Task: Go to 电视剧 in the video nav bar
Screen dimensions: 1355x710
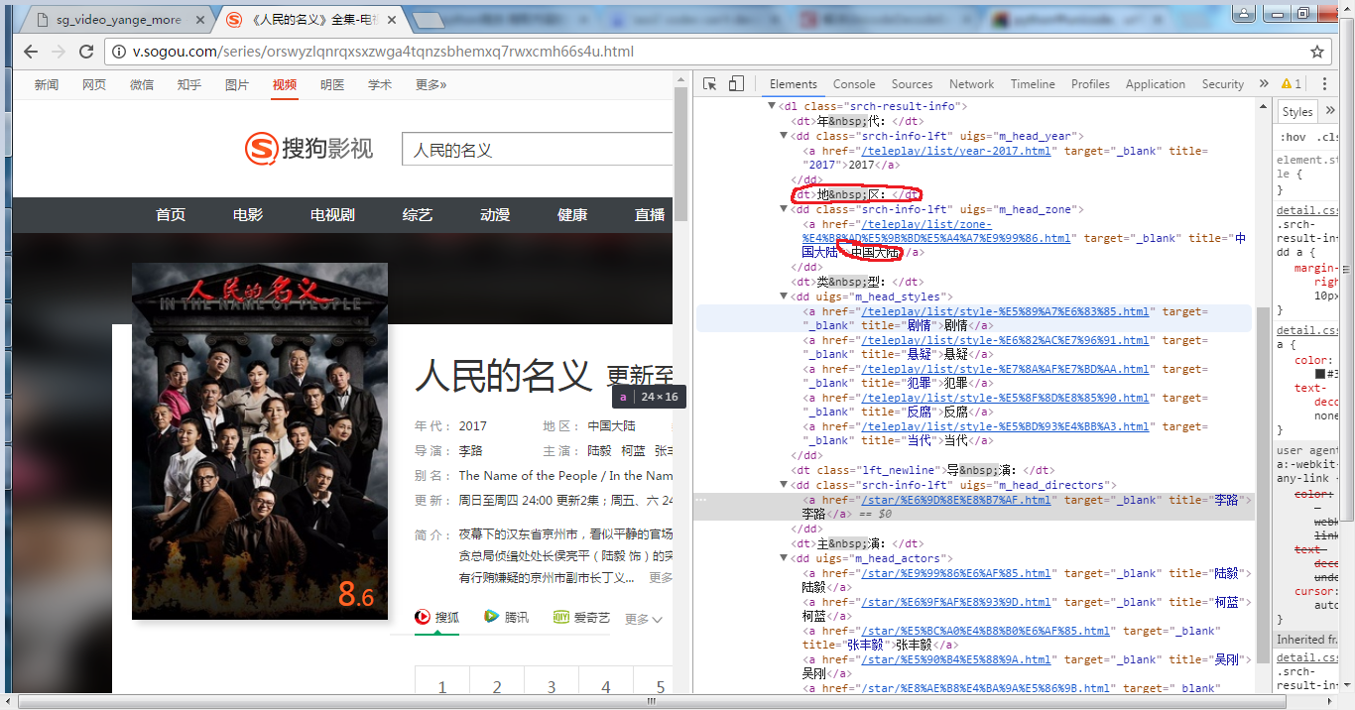Action: point(332,215)
